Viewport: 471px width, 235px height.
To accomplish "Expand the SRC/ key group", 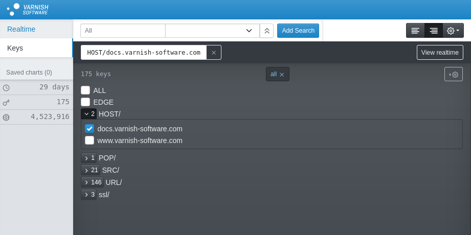I will 90,170.
